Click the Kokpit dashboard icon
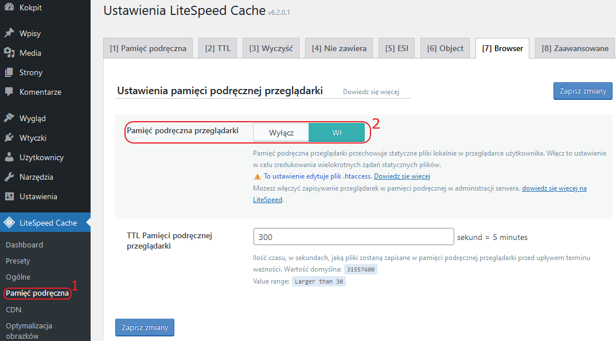This screenshot has width=616, height=341. coord(9,7)
